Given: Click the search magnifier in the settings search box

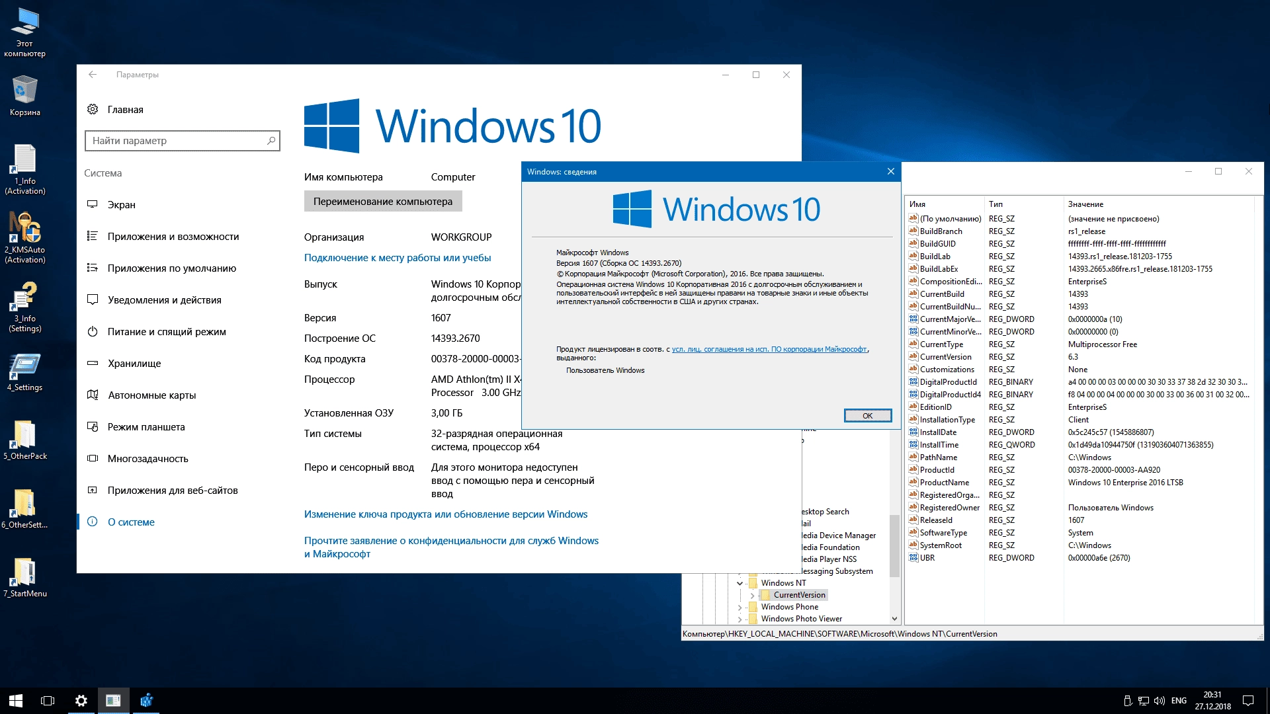Looking at the screenshot, I should click(x=271, y=141).
